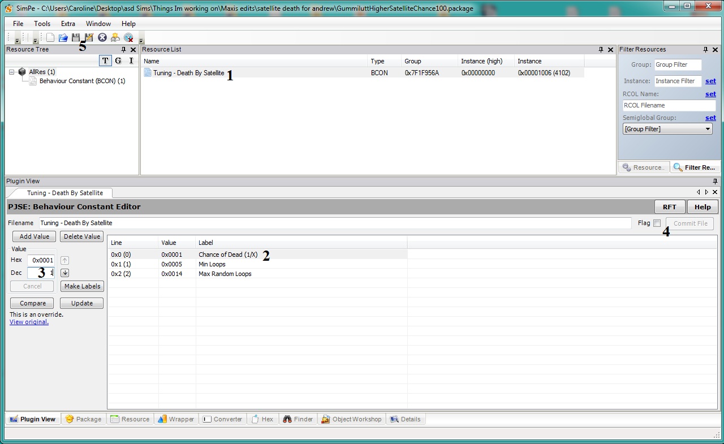Open the Extra menu
The width and height of the screenshot is (724, 444).
[68, 24]
